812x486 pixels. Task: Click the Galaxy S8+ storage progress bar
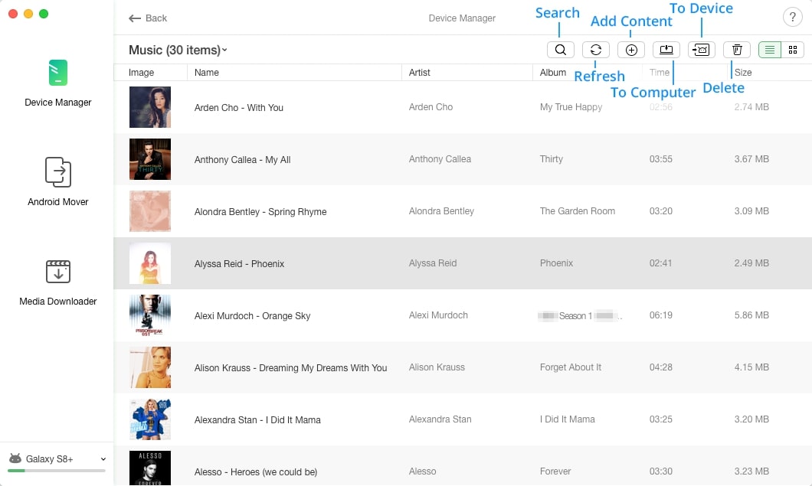(57, 471)
